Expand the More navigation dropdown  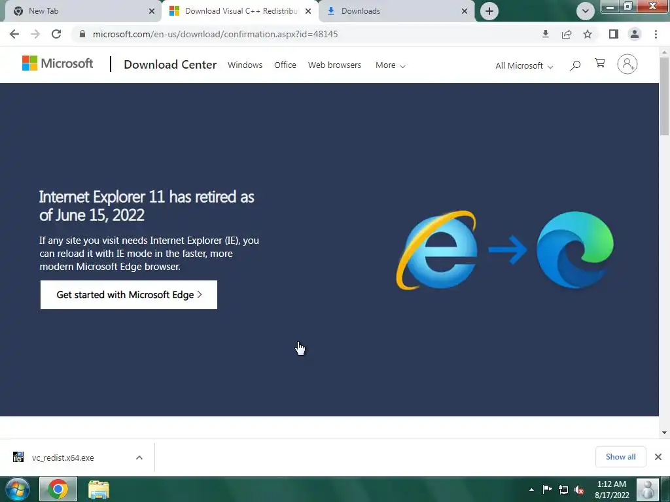pyautogui.click(x=390, y=65)
